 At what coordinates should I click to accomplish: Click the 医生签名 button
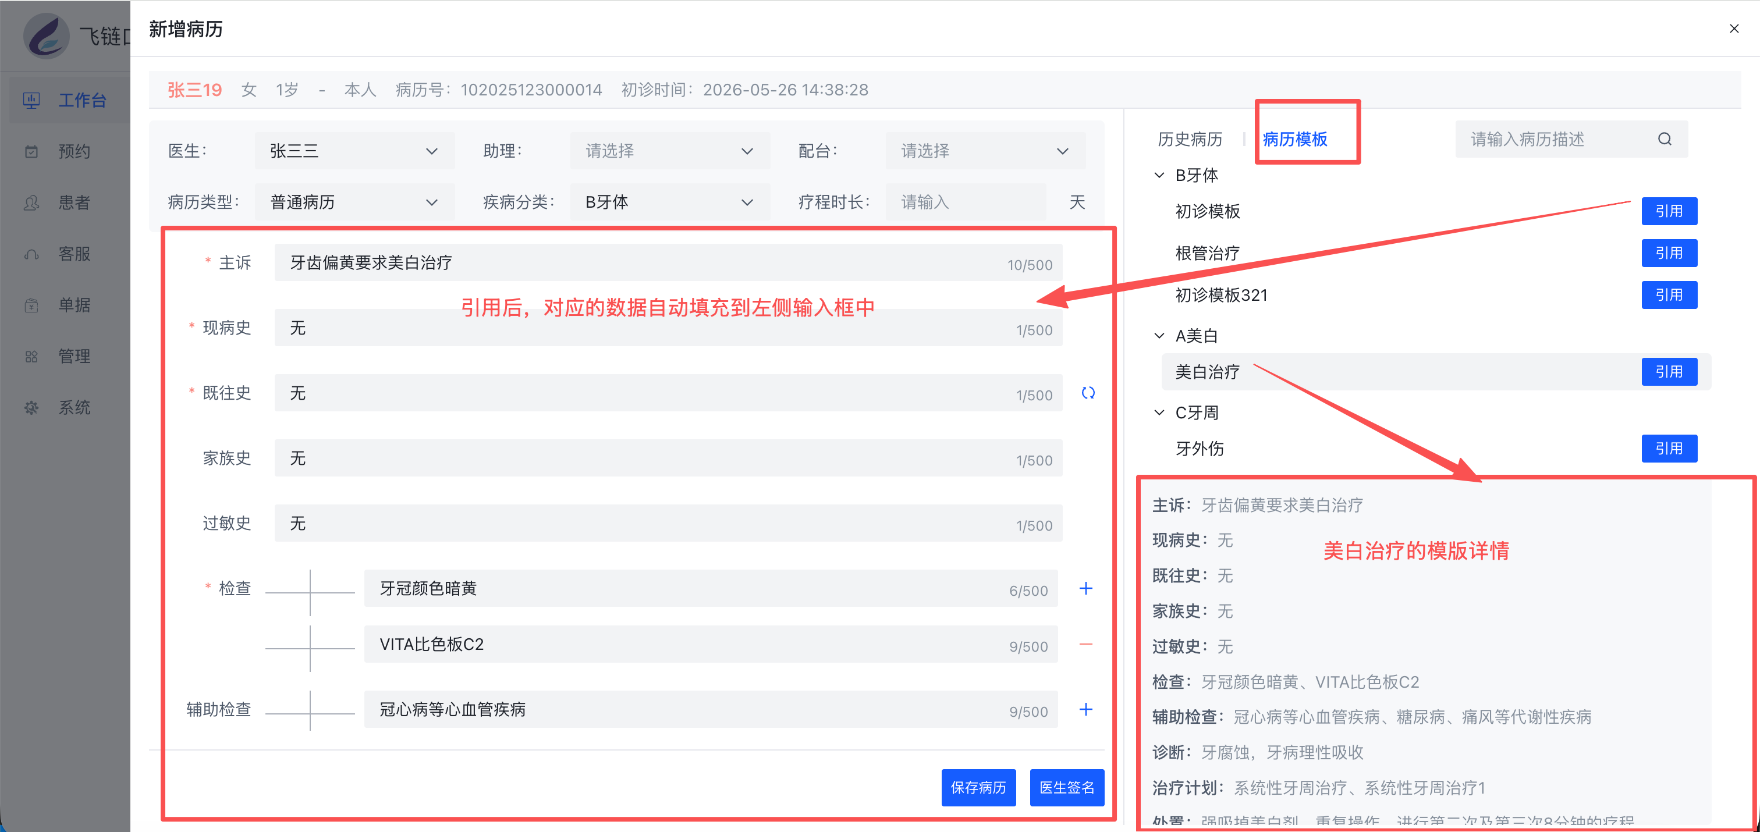pyautogui.click(x=1066, y=788)
